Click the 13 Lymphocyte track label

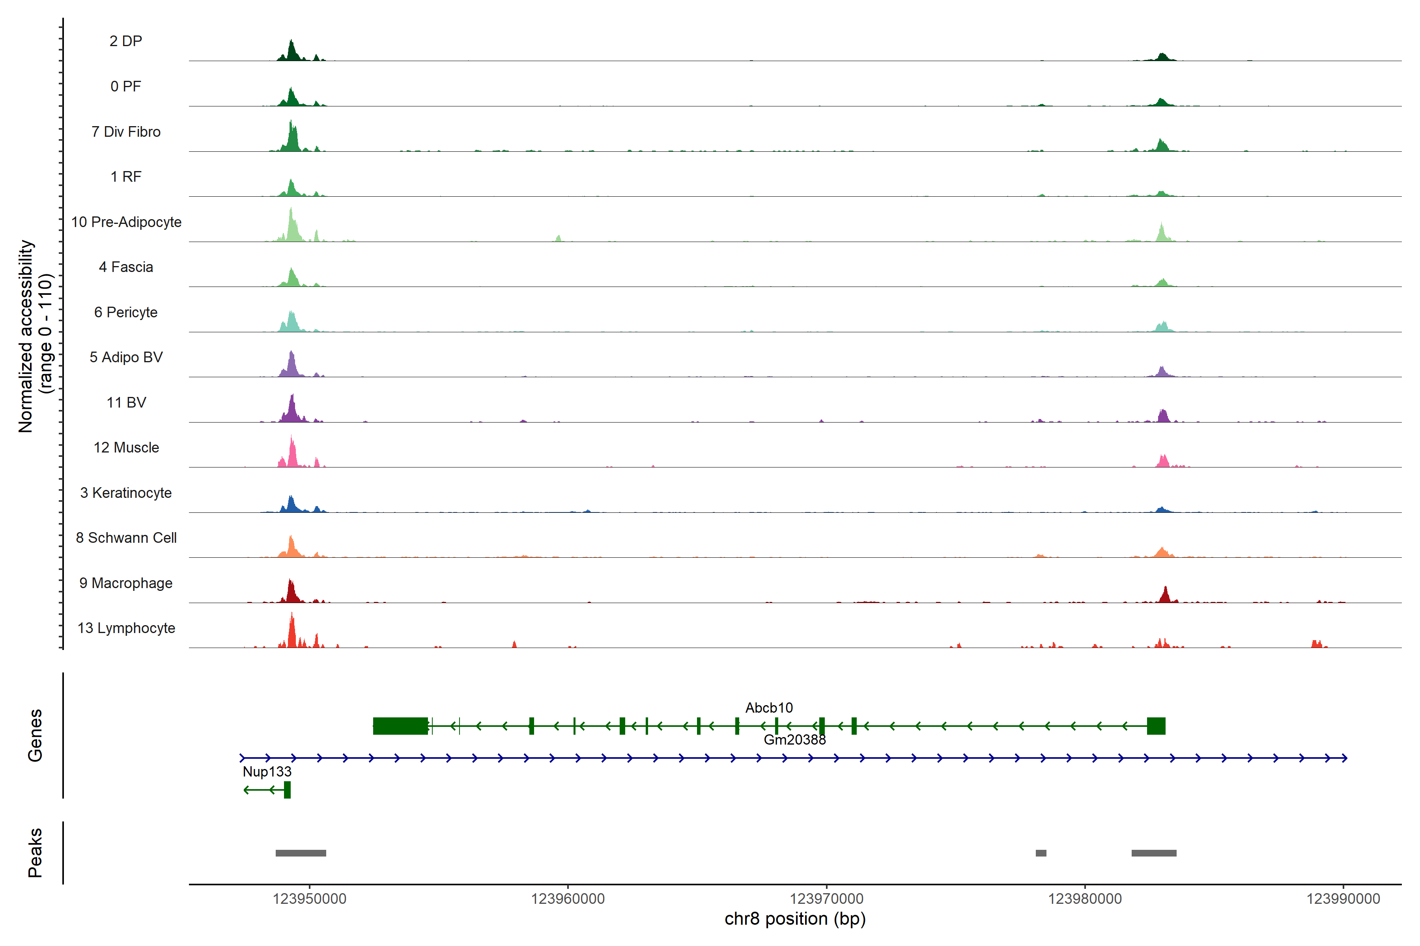pos(126,628)
